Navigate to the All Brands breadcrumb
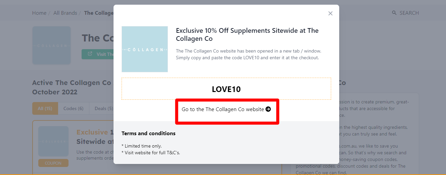 (x=65, y=13)
